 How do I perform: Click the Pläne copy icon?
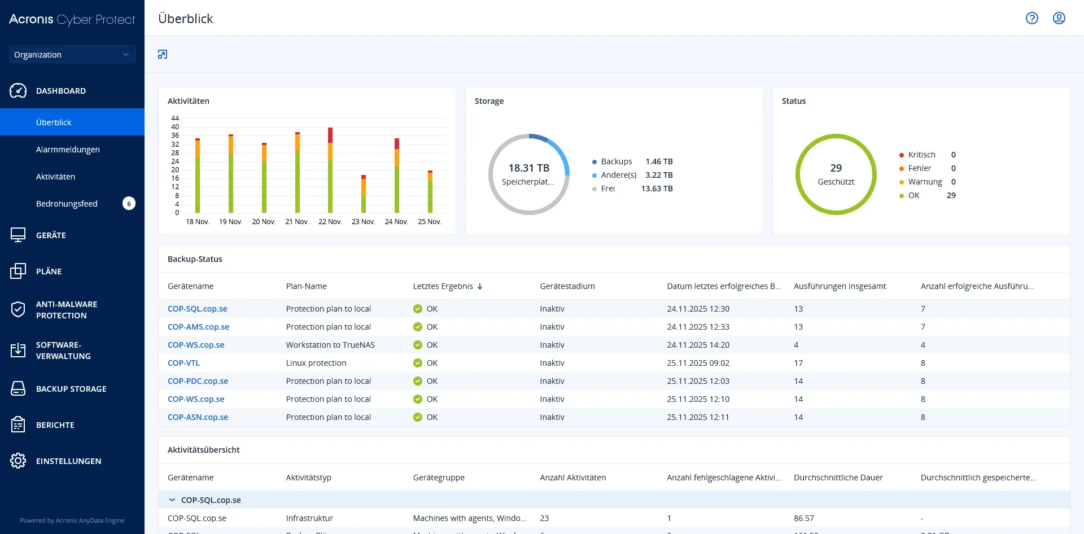pos(18,271)
